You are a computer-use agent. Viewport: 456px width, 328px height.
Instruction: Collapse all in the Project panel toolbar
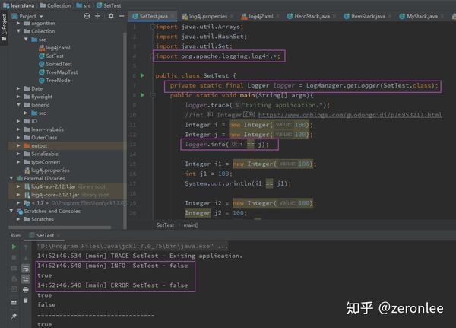pos(97,16)
